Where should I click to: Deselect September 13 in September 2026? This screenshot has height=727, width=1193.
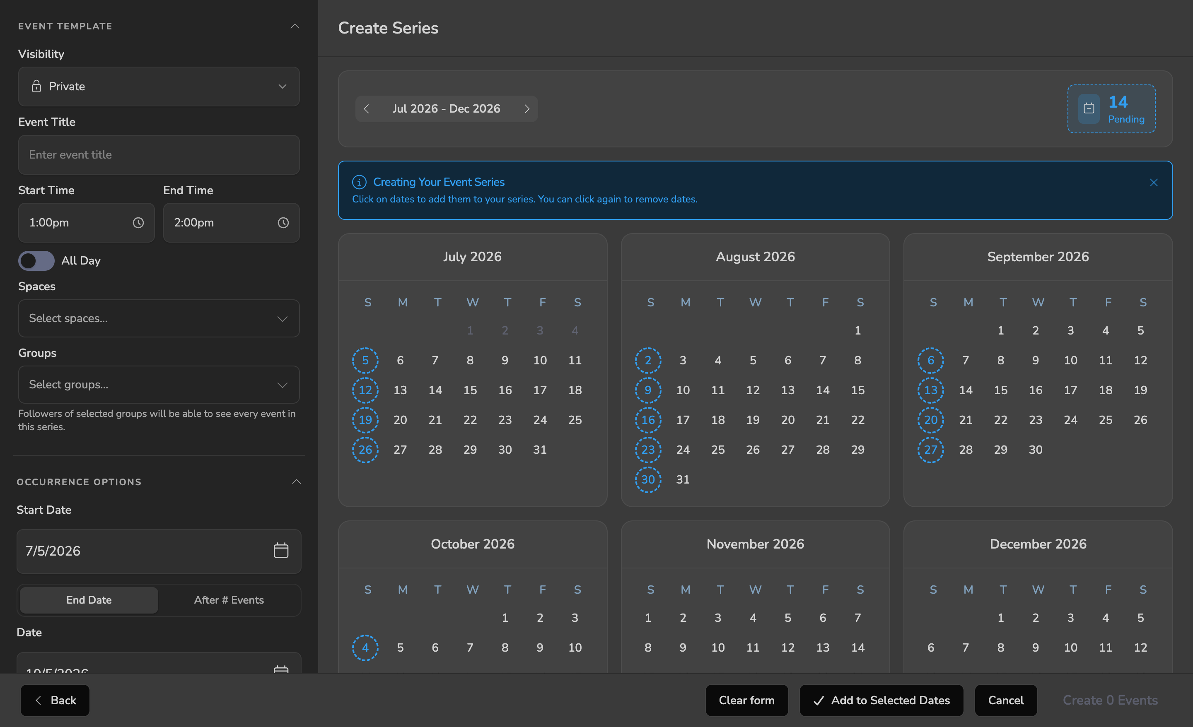tap(930, 390)
